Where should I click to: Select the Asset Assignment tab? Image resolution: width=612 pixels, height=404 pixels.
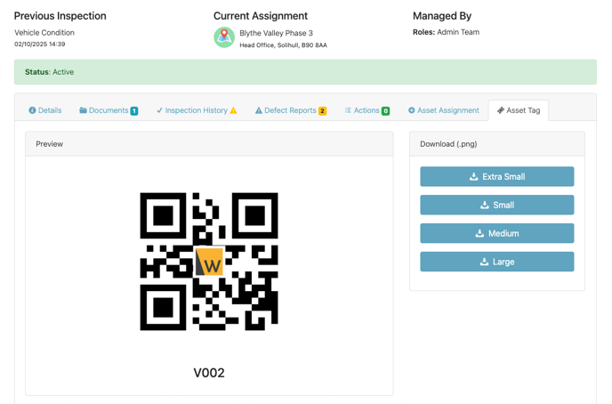[448, 110]
